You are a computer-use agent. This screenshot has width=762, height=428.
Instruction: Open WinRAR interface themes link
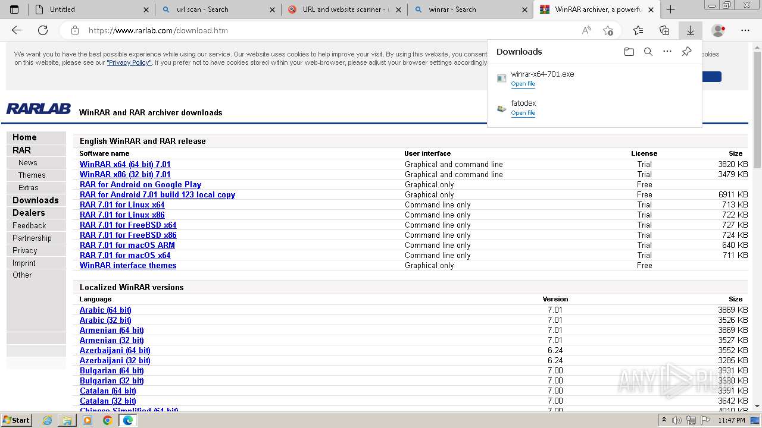(128, 266)
